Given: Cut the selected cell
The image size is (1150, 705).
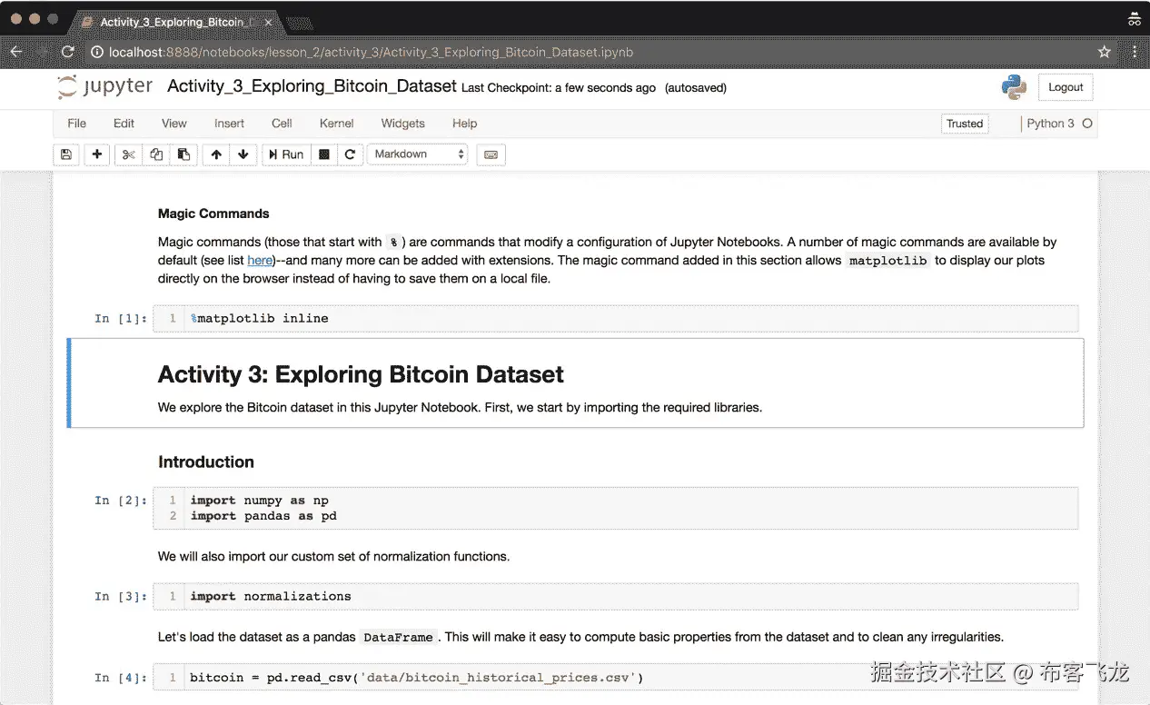Looking at the screenshot, I should point(129,154).
